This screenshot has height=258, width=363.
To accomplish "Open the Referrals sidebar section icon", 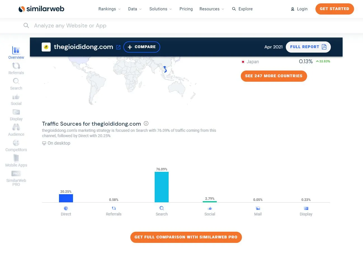I will (16, 66).
